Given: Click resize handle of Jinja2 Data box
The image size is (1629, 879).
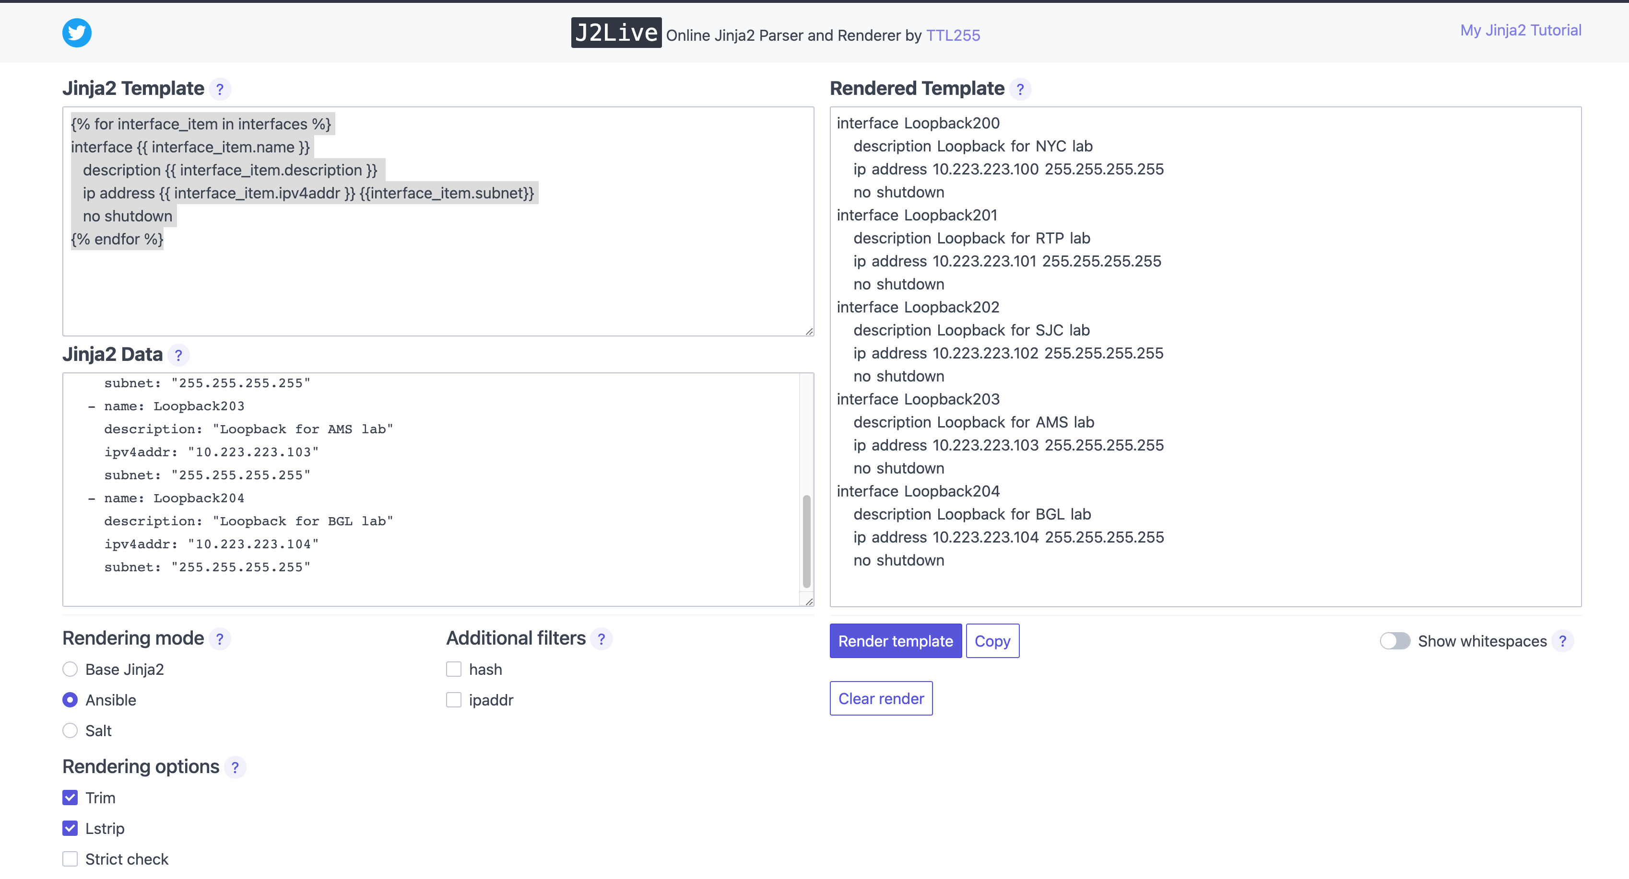Looking at the screenshot, I should [x=809, y=601].
